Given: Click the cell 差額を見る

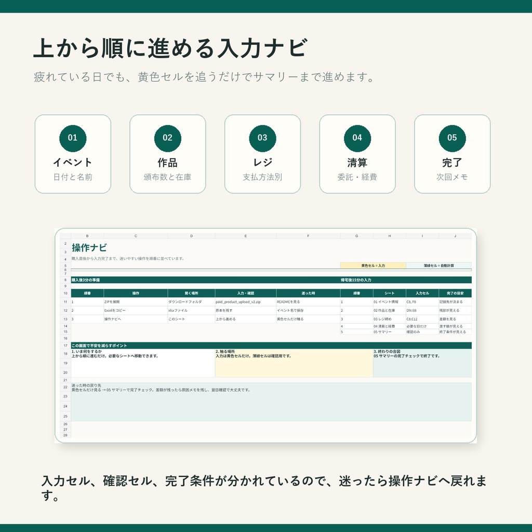Looking at the screenshot, I should click(455, 319).
